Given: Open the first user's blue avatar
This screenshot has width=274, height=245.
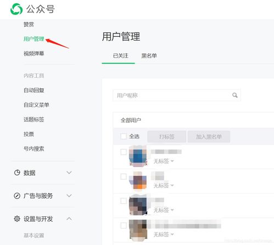Looking at the screenshot, I should tap(138, 156).
